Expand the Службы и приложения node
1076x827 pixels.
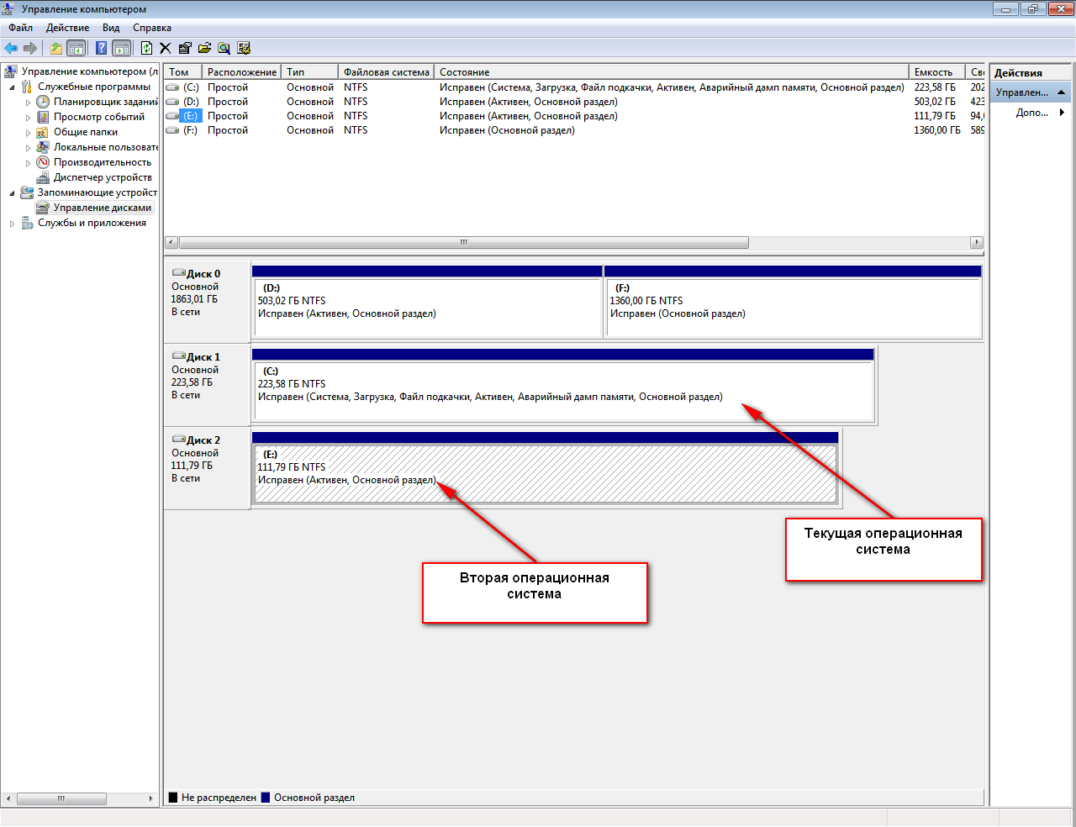[x=12, y=224]
